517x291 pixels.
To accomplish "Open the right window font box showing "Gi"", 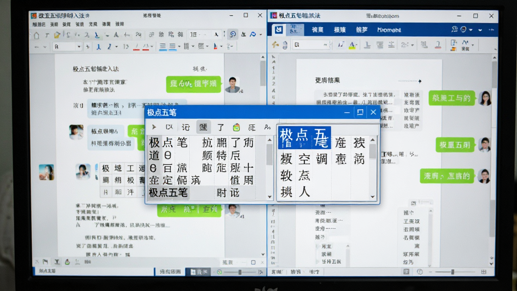I will pyautogui.click(x=311, y=45).
